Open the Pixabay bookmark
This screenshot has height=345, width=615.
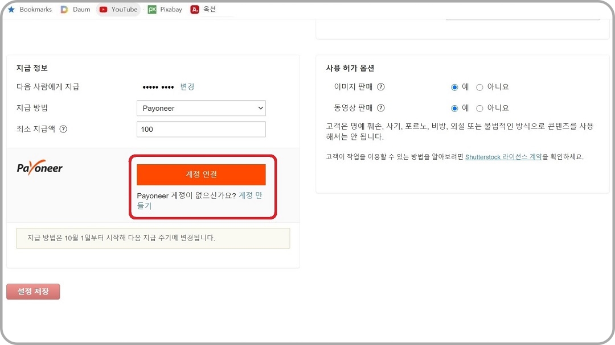point(165,10)
